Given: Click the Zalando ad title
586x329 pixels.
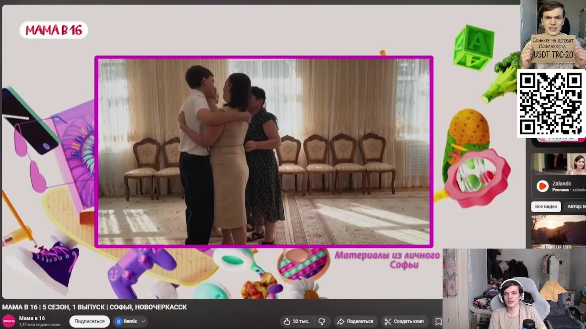Looking at the screenshot, I should pyautogui.click(x=562, y=184).
